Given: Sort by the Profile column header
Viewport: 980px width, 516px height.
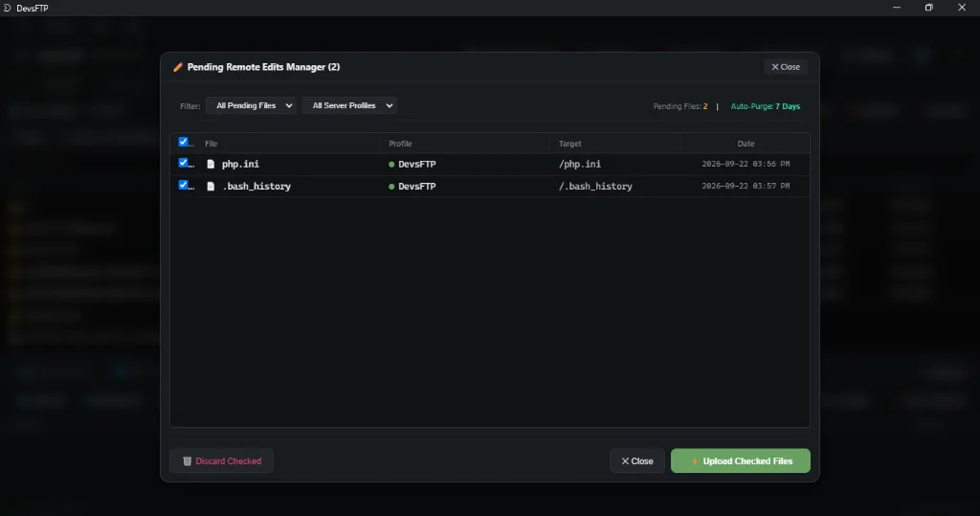Looking at the screenshot, I should click(400, 144).
